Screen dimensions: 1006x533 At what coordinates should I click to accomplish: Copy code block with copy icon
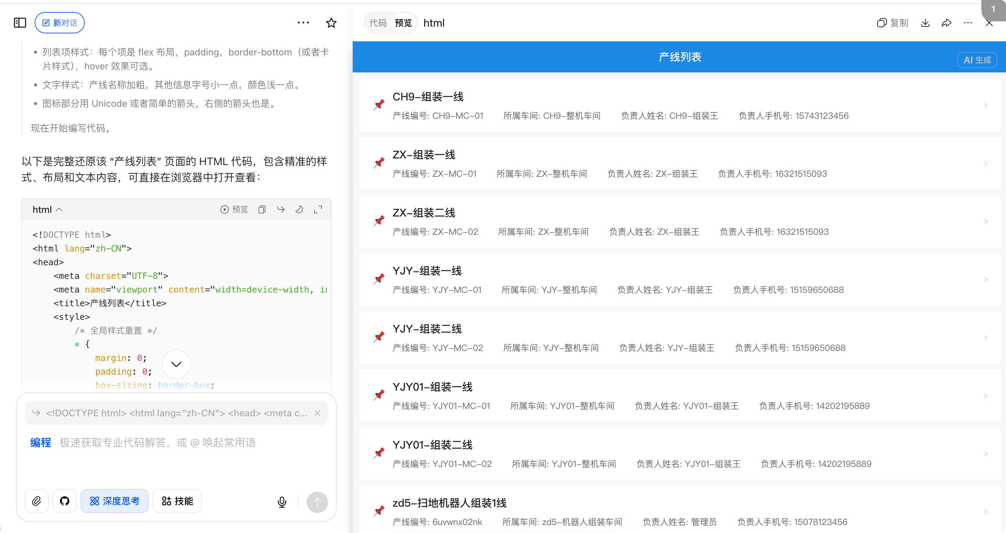pyautogui.click(x=262, y=209)
